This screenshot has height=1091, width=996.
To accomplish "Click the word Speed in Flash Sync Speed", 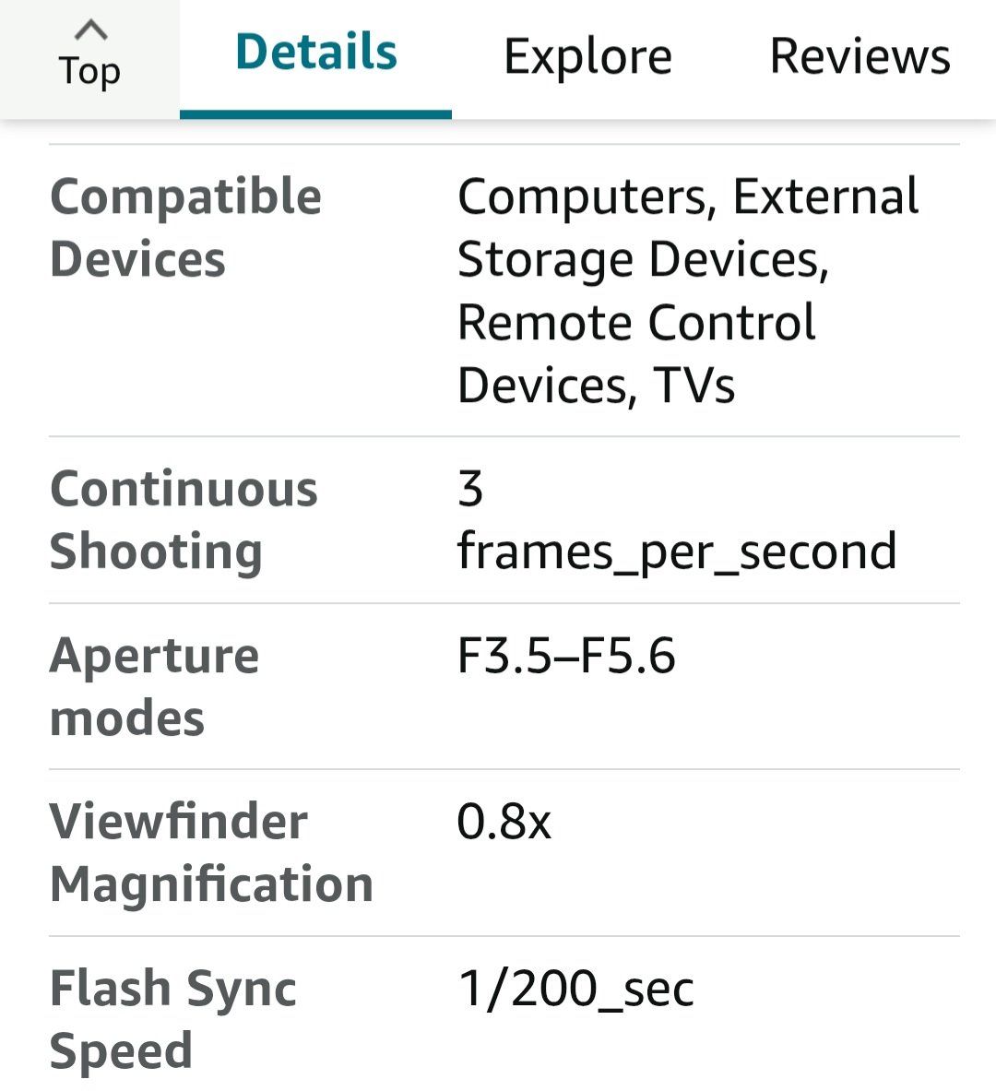I will click(x=121, y=1051).
